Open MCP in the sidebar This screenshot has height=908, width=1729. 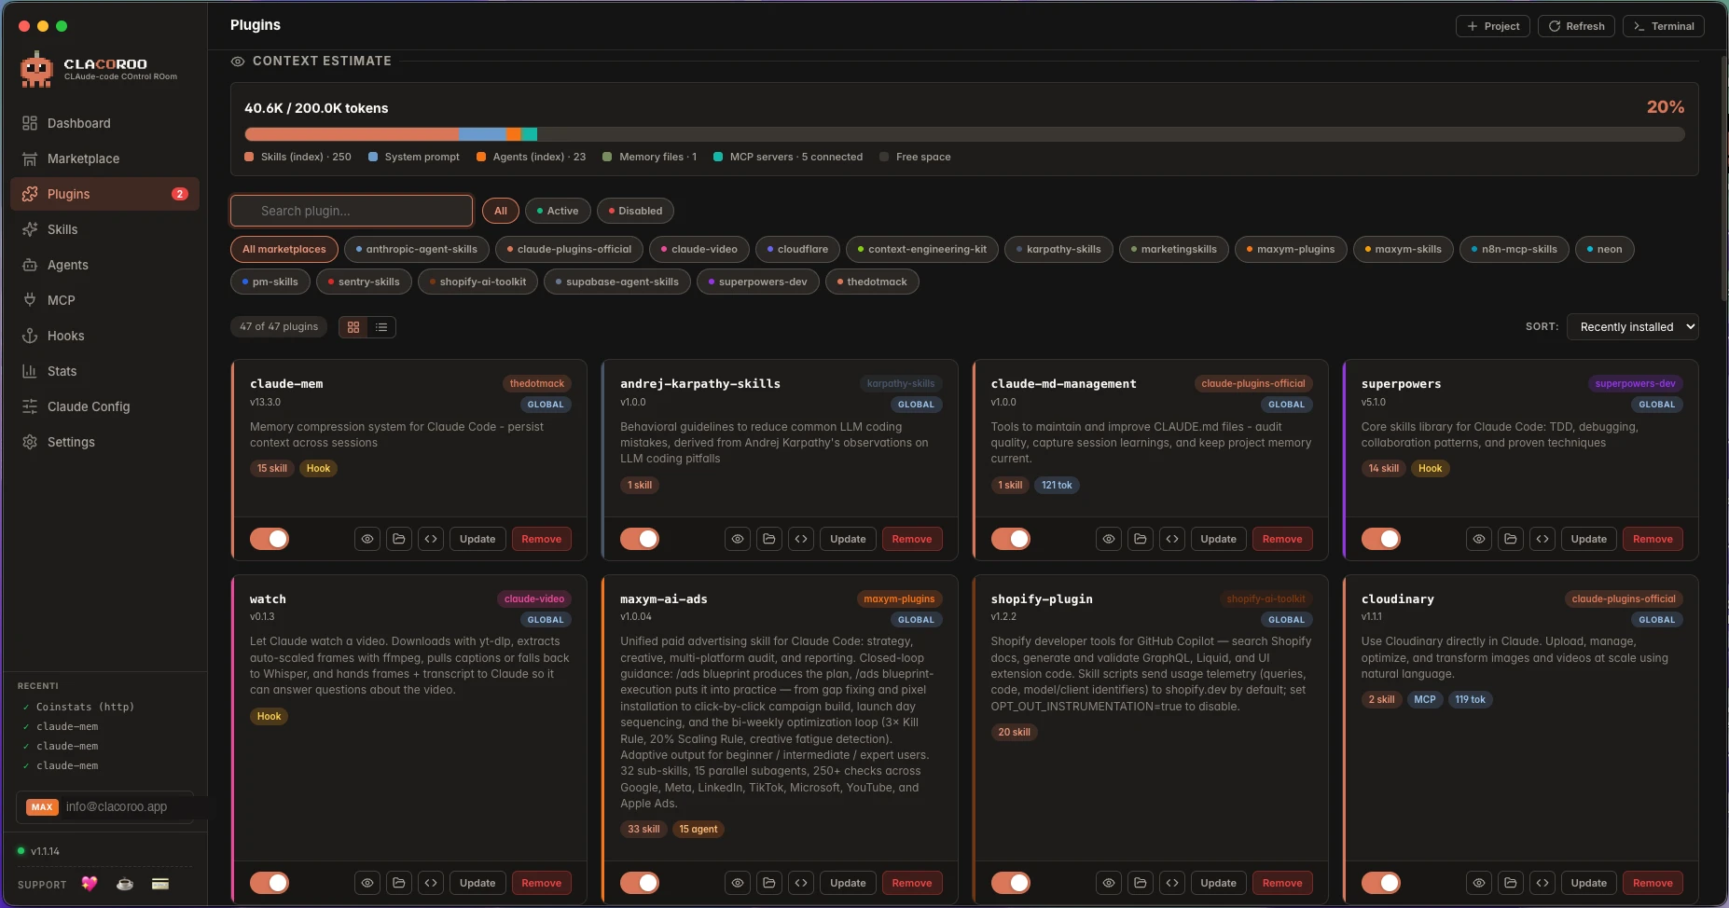pyautogui.click(x=104, y=300)
